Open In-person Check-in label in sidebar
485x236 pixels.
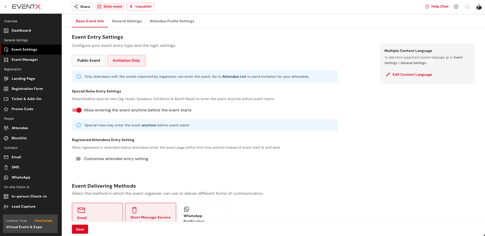pyautogui.click(x=29, y=196)
